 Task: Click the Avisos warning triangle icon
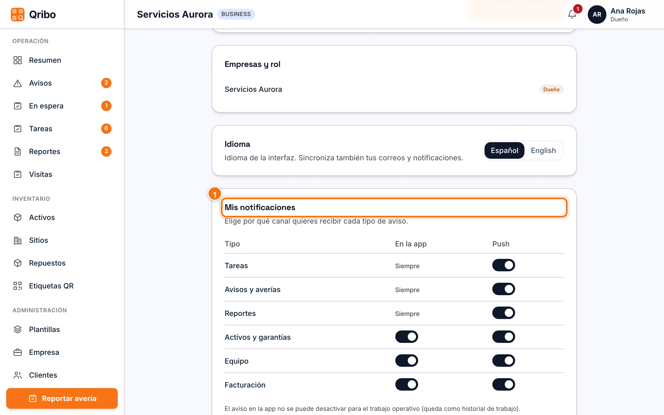[18, 83]
